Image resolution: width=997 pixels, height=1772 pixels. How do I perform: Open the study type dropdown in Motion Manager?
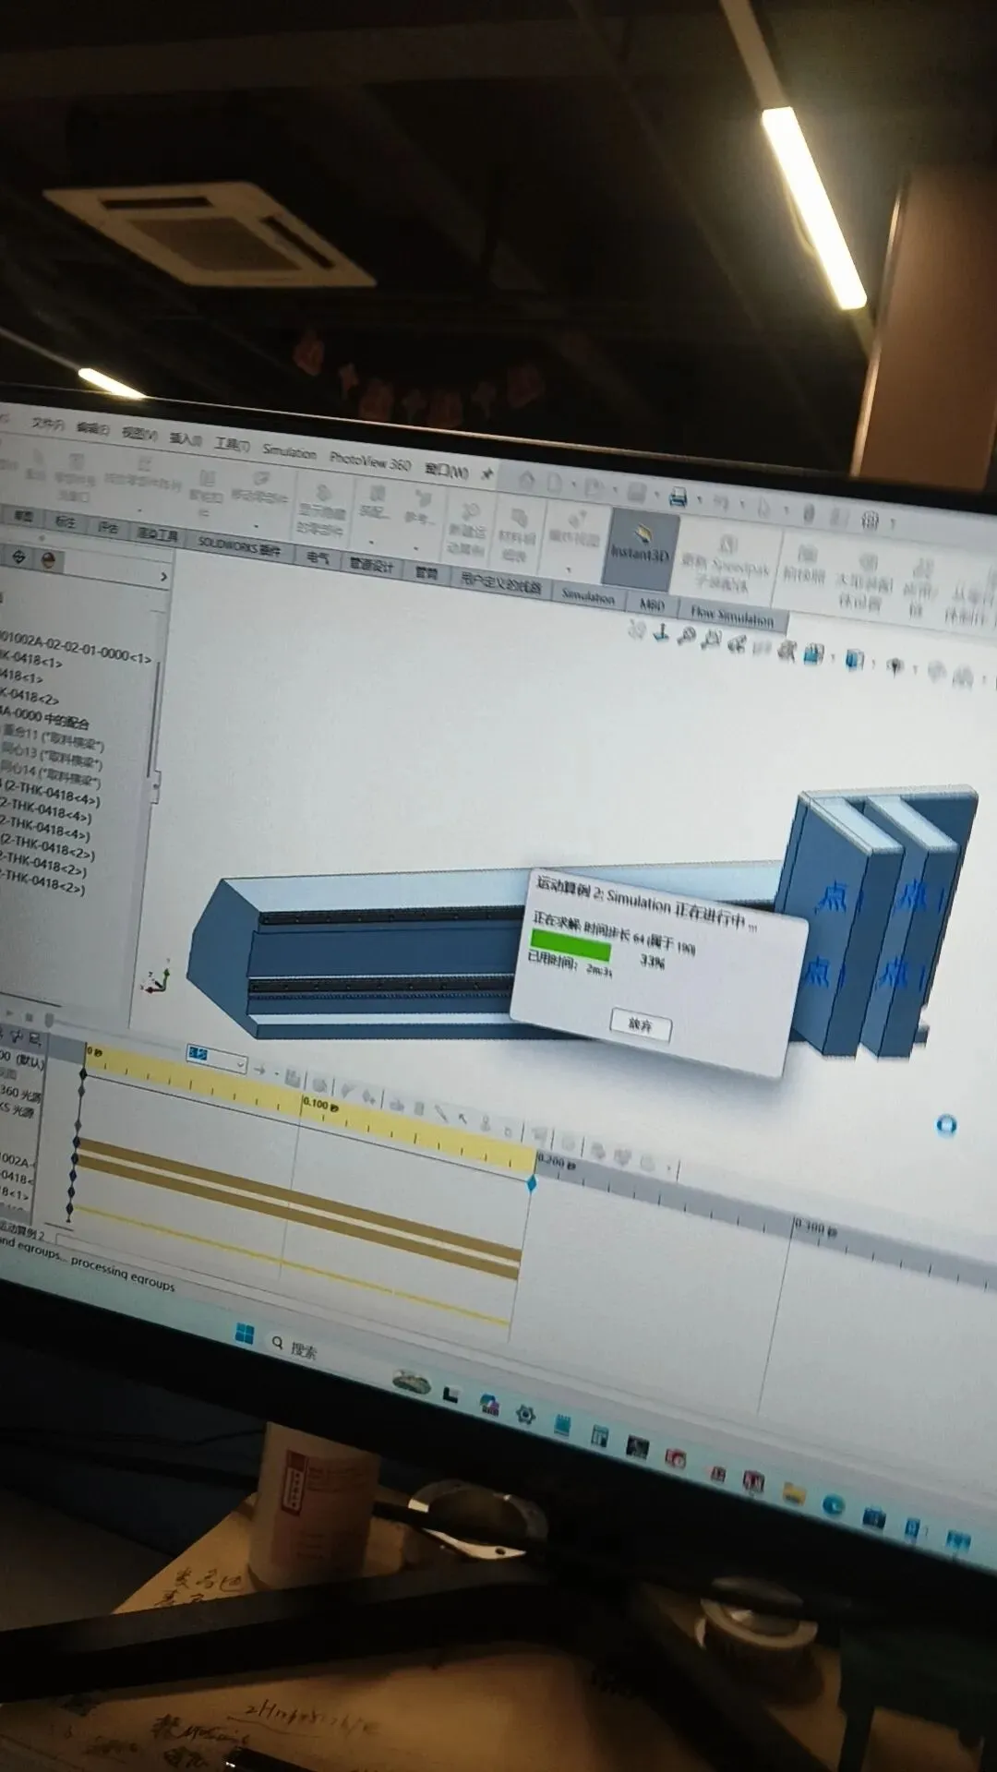coord(216,1058)
